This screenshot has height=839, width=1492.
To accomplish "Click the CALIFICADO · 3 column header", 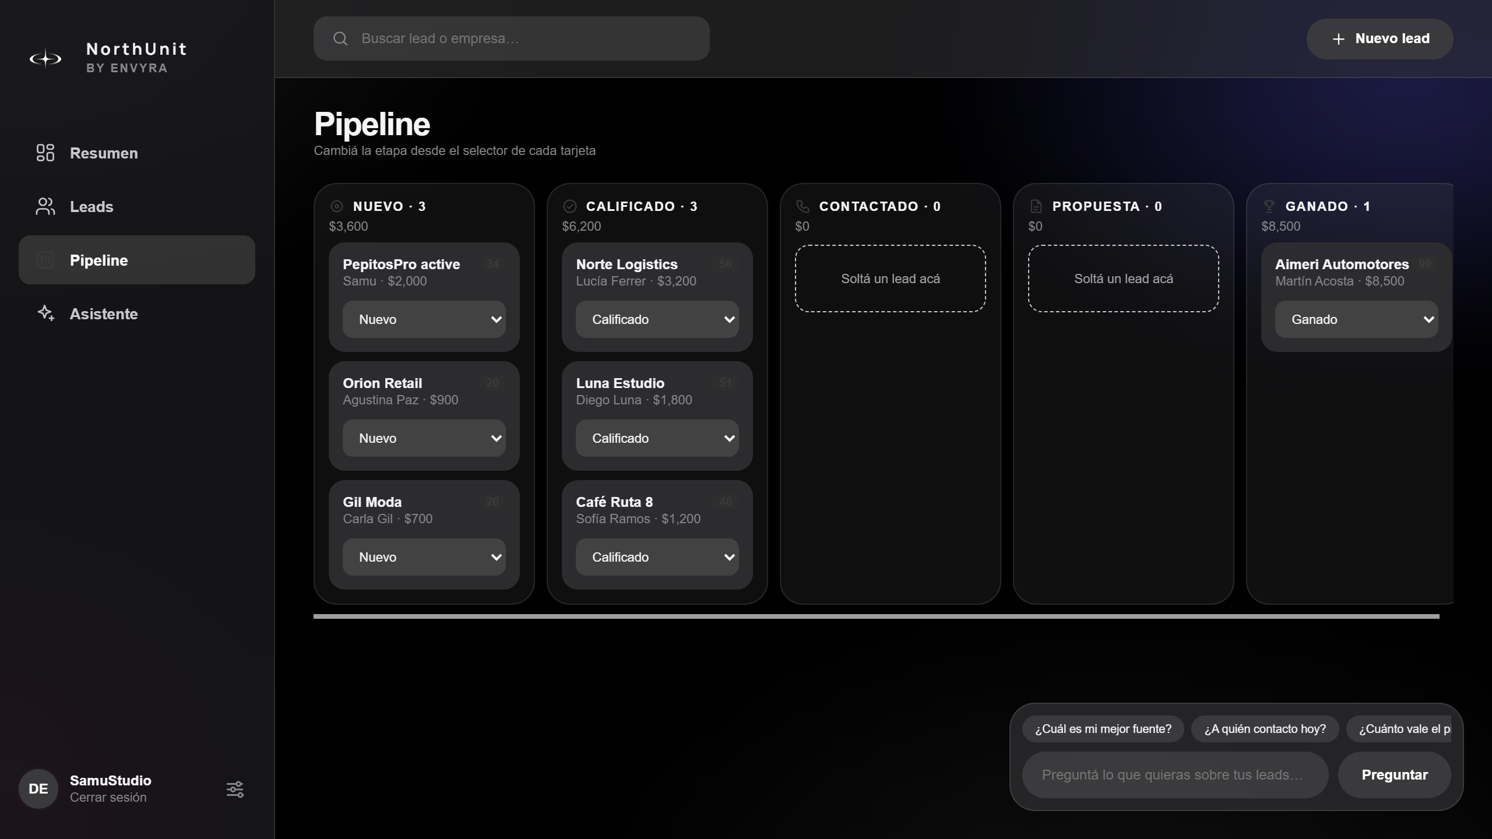I will click(x=642, y=206).
